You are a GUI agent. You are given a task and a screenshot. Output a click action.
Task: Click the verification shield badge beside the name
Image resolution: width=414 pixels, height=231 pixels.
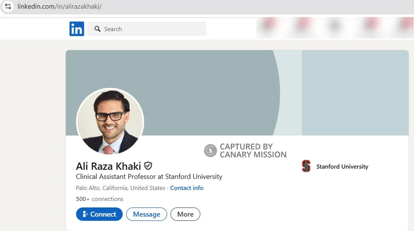pos(148,166)
